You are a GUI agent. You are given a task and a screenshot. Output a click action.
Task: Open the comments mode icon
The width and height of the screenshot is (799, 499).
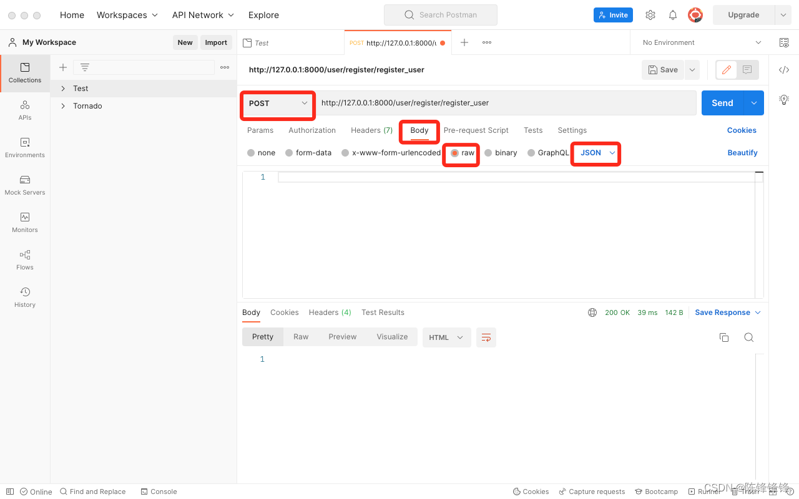[x=747, y=70]
